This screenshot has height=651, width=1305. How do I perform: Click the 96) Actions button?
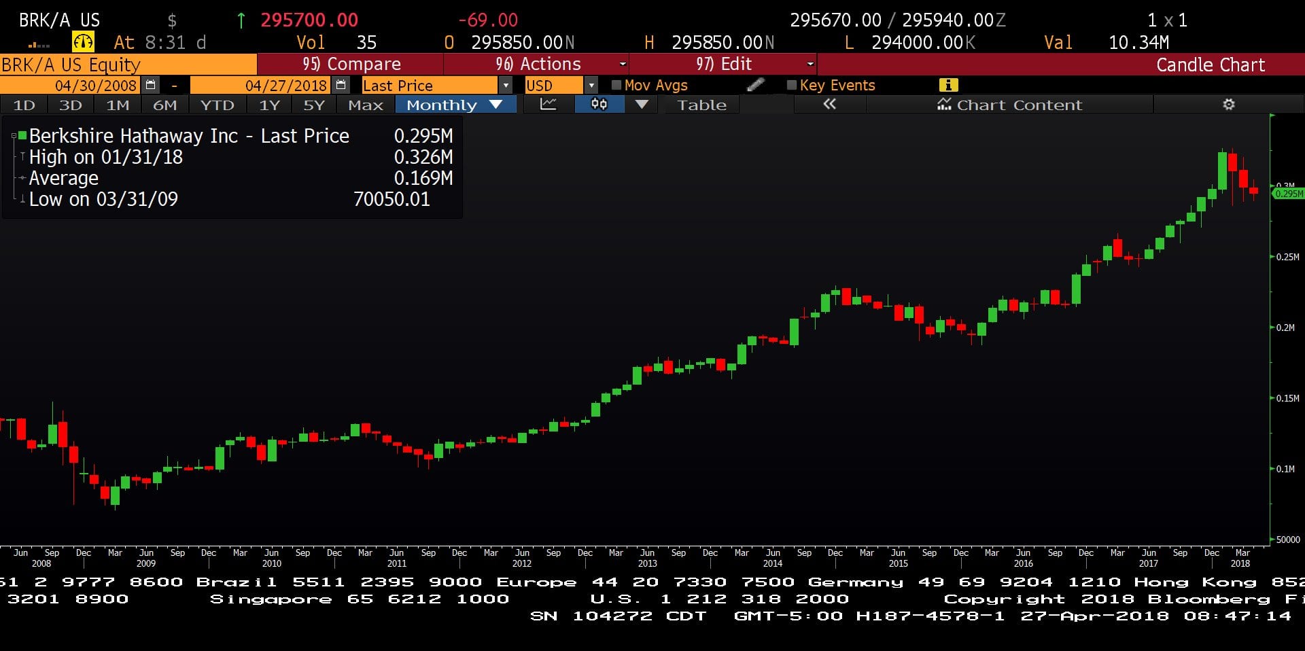pyautogui.click(x=538, y=64)
